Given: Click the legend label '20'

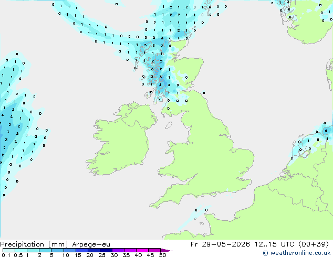Looking at the screenshot, I should [90, 255].
